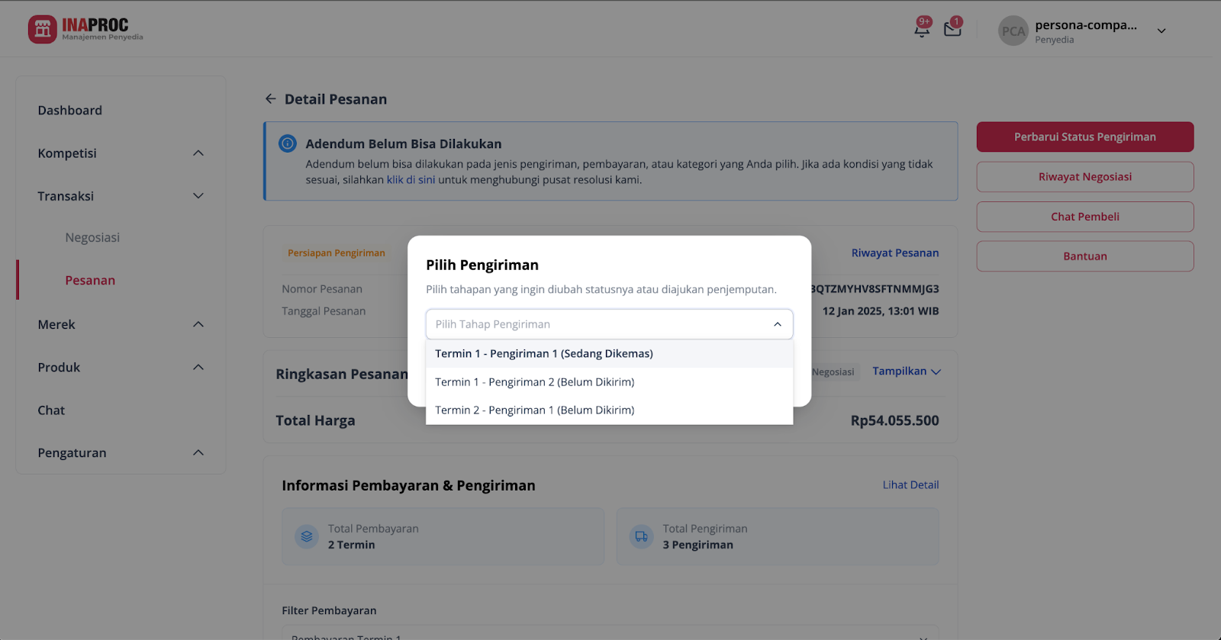Click the PCA profile avatar
The width and height of the screenshot is (1221, 640).
(1013, 31)
